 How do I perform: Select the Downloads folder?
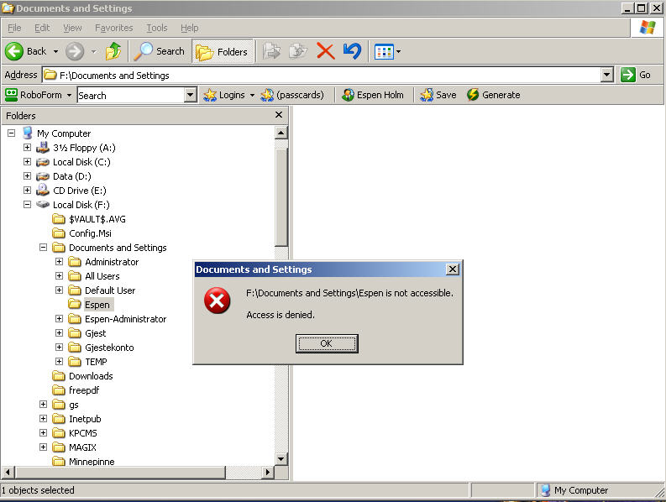82,376
